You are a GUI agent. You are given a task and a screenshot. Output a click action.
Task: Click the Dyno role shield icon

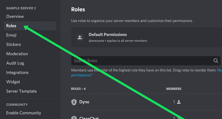(x=74, y=102)
